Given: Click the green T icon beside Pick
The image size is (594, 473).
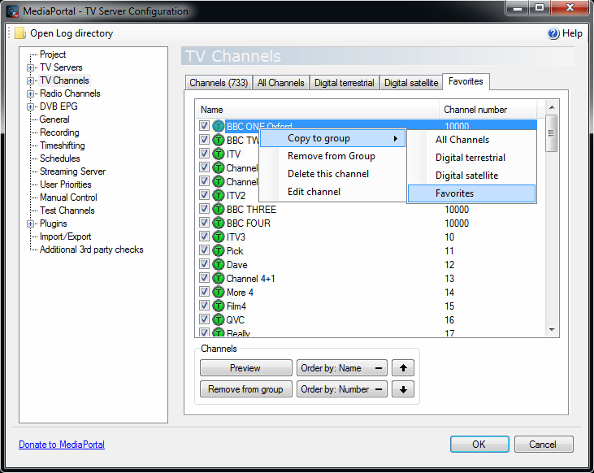Looking at the screenshot, I should pyautogui.click(x=219, y=250).
